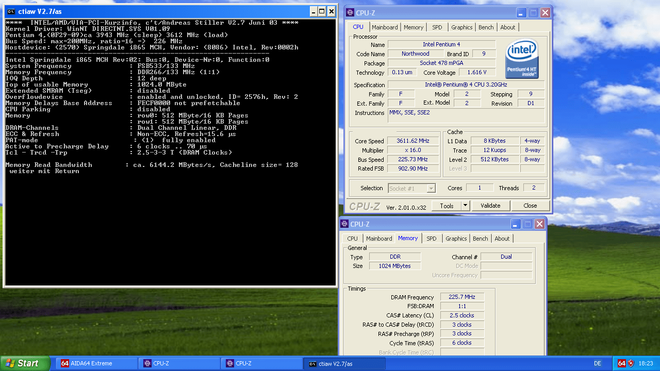Open SPD tab in upper CPU-Z window
Image resolution: width=660 pixels, height=371 pixels.
point(437,27)
